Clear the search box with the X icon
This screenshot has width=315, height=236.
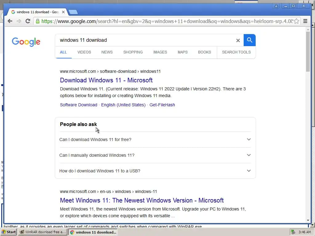point(238,40)
